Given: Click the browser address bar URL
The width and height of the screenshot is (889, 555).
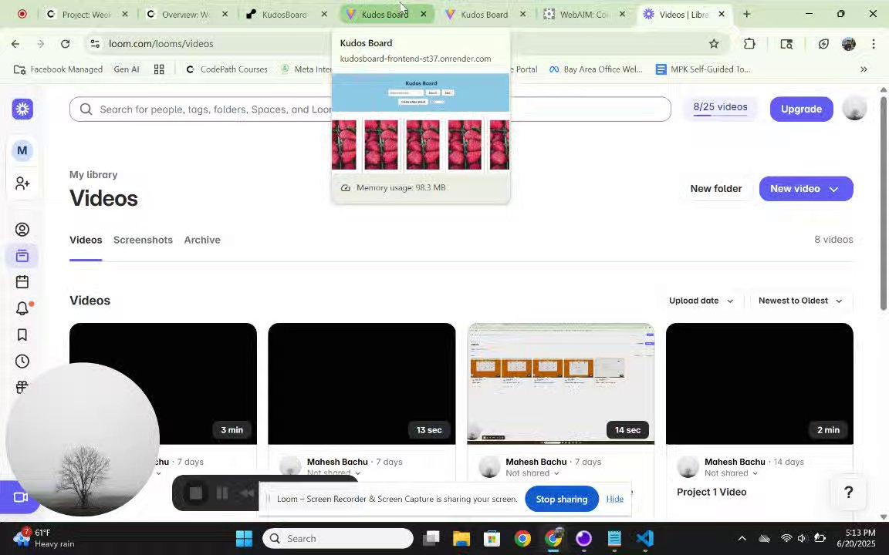Looking at the screenshot, I should (x=161, y=44).
